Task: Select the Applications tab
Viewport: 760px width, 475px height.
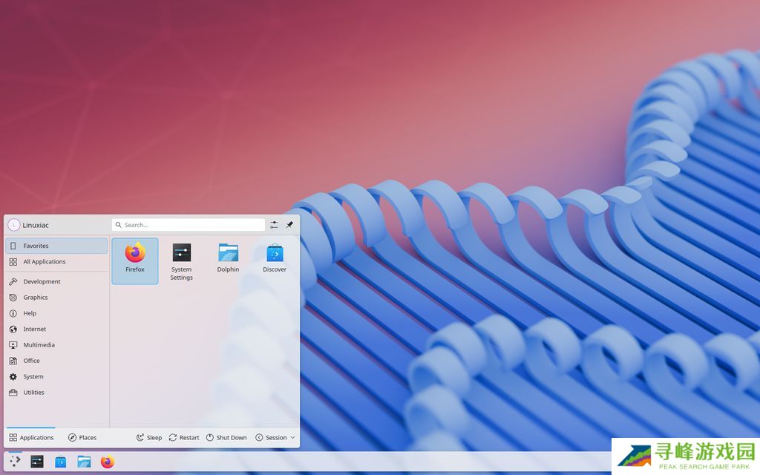Action: 31,438
